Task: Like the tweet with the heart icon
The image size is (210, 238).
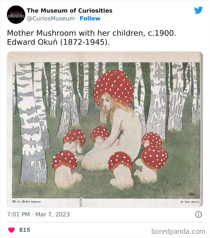Action: (11, 230)
